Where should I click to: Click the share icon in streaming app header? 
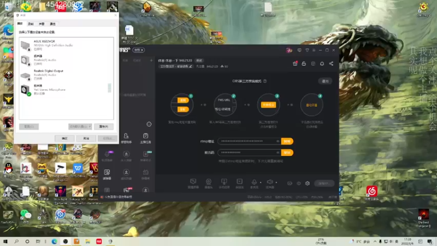tap(331, 63)
